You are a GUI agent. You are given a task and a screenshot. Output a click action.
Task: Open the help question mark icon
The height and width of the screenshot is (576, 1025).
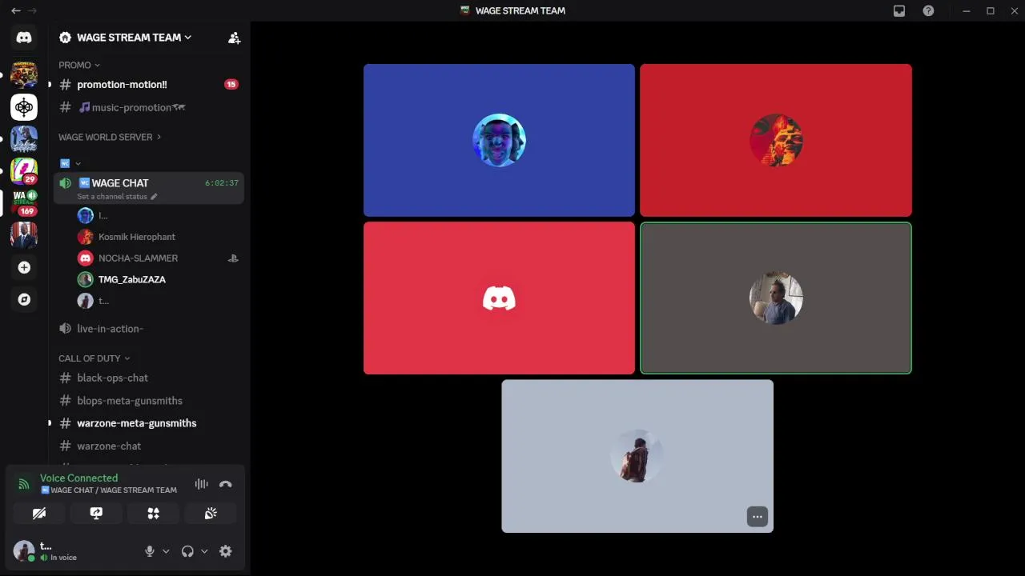[x=928, y=10]
